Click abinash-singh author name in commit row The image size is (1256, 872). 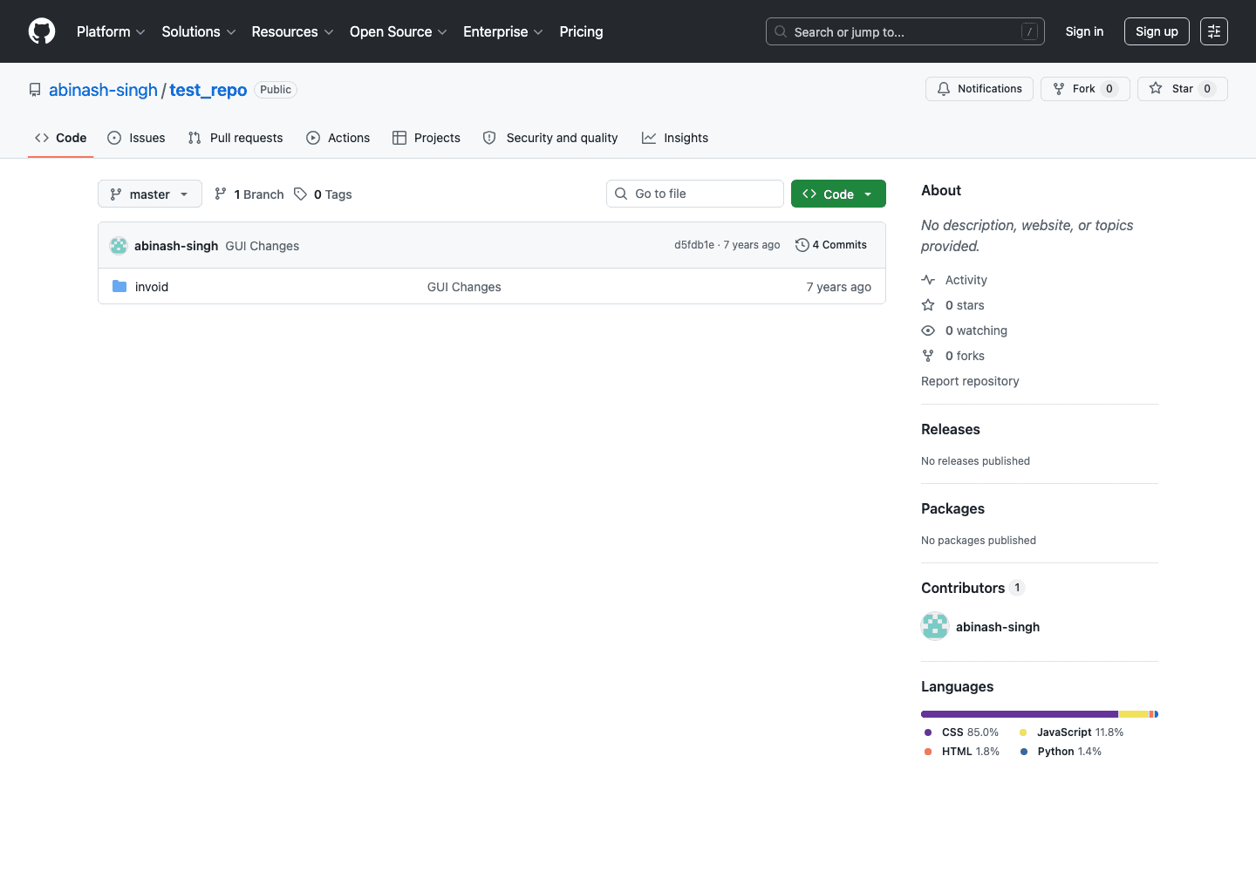(x=176, y=246)
